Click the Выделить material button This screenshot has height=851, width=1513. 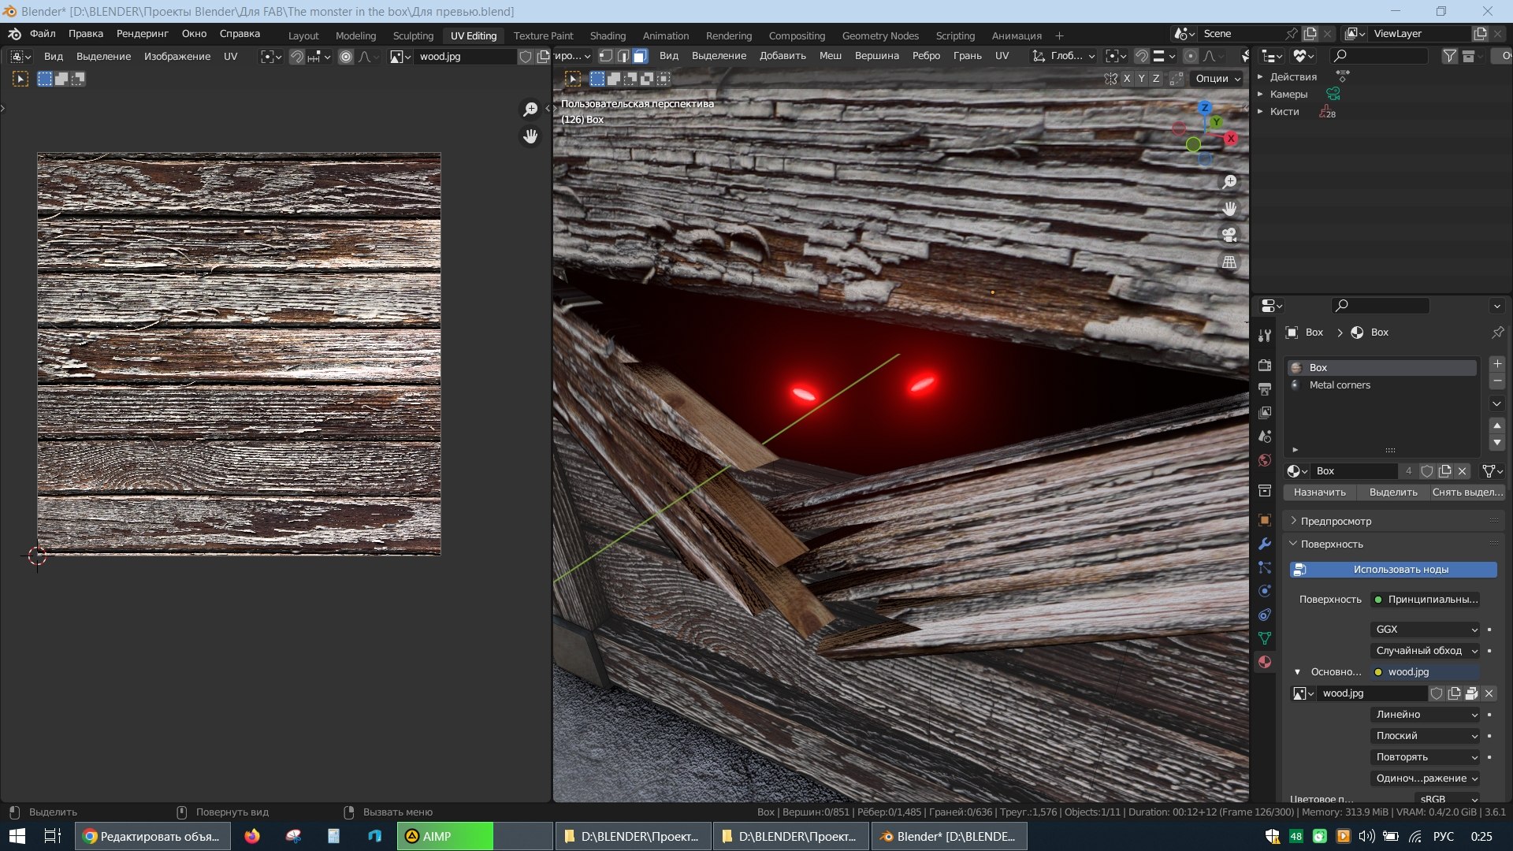(1393, 492)
